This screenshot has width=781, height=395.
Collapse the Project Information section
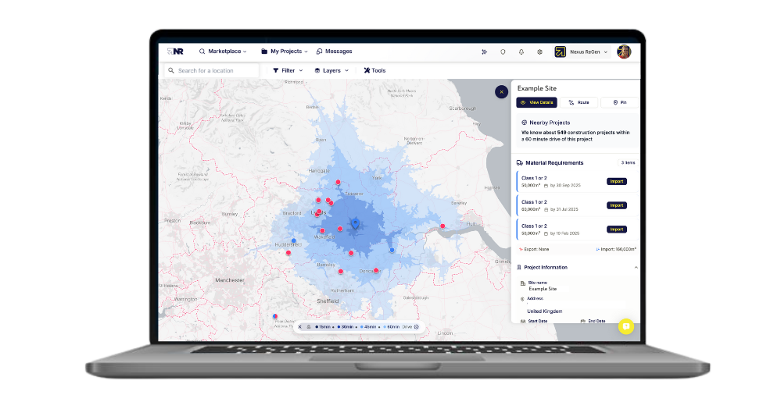point(636,268)
